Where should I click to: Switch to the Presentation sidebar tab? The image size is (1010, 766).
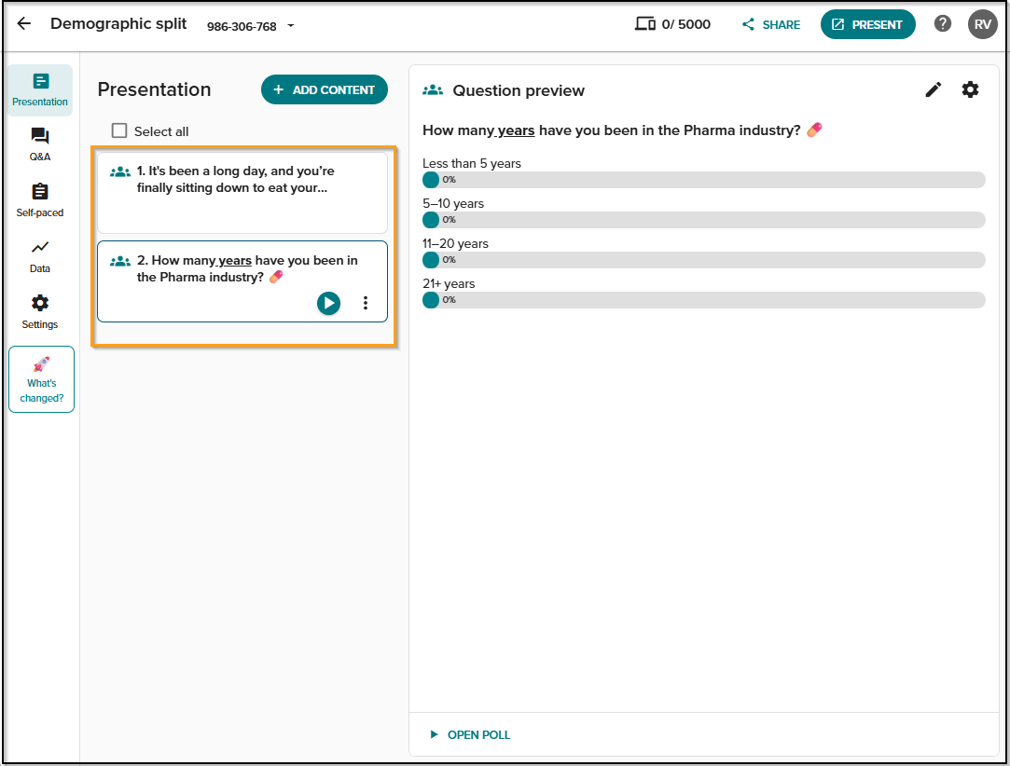(x=40, y=90)
